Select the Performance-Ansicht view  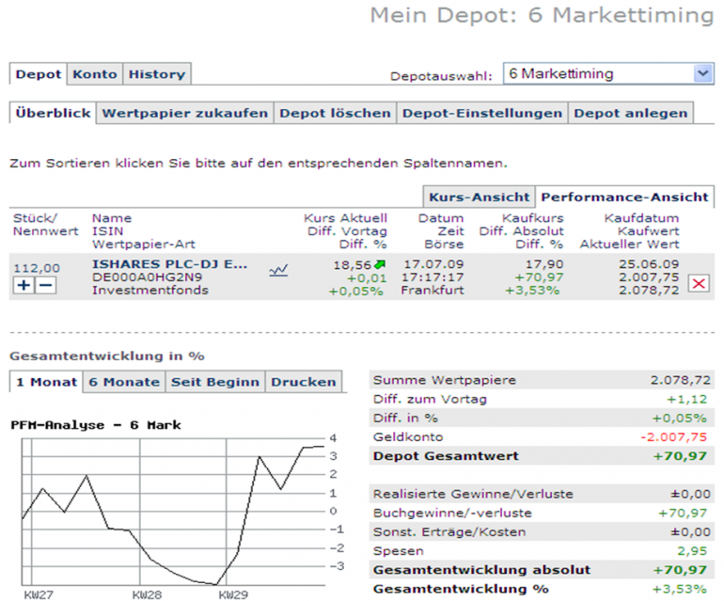pos(624,198)
